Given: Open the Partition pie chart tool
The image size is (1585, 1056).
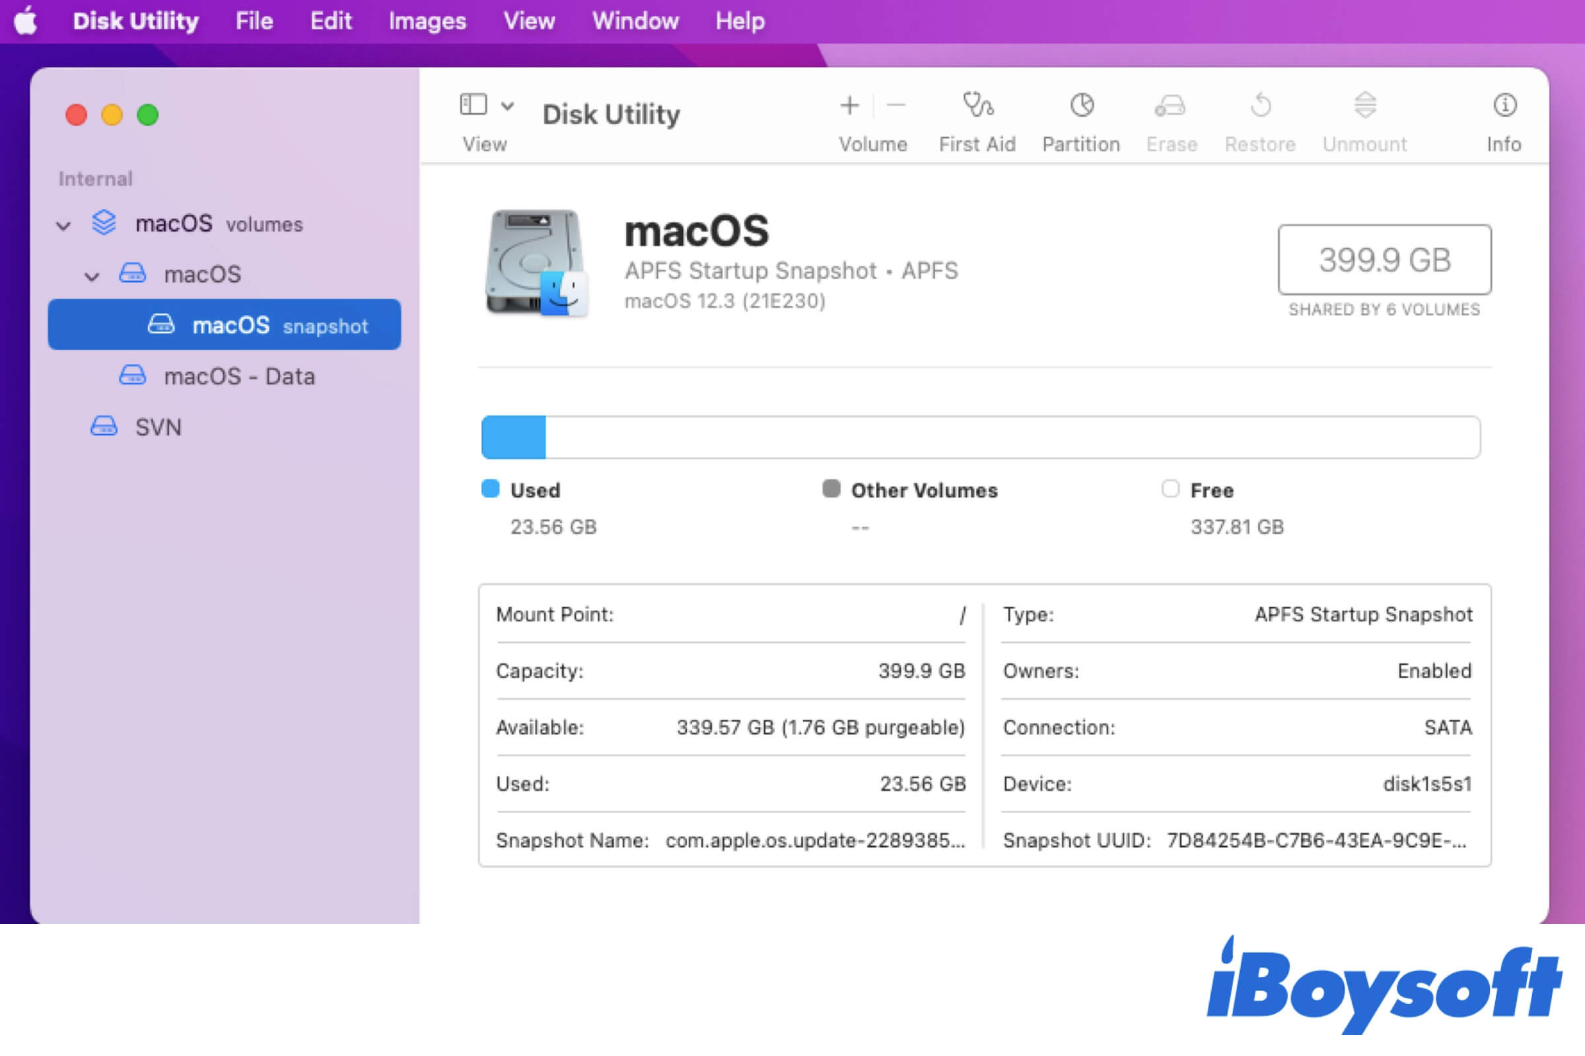Looking at the screenshot, I should [1082, 106].
